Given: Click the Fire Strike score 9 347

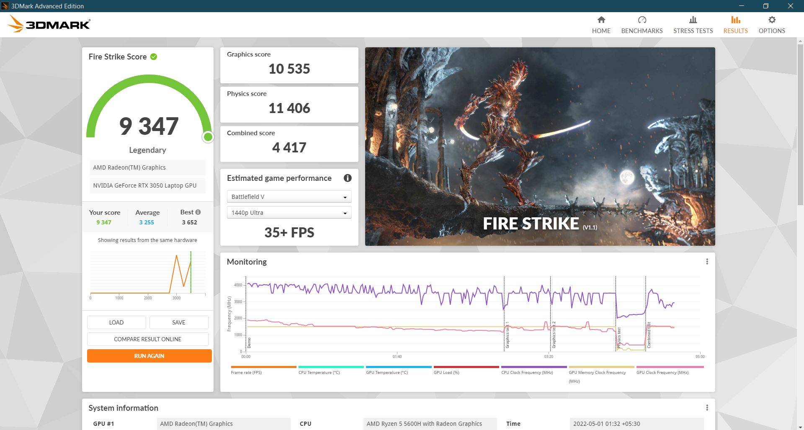Looking at the screenshot, I should [x=149, y=126].
